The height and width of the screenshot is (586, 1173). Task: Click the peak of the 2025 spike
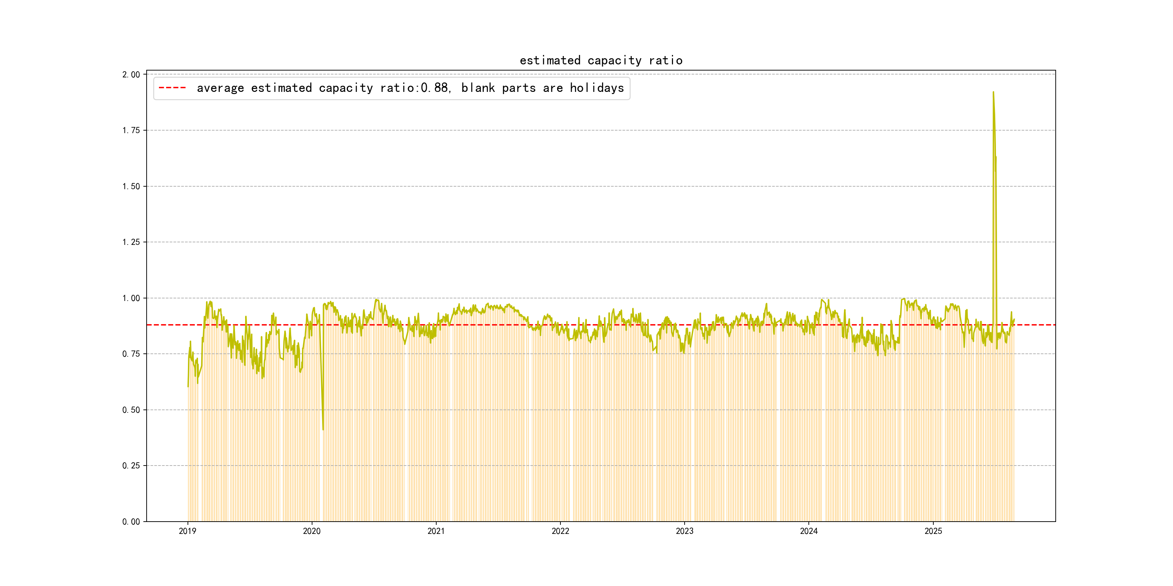click(x=993, y=92)
